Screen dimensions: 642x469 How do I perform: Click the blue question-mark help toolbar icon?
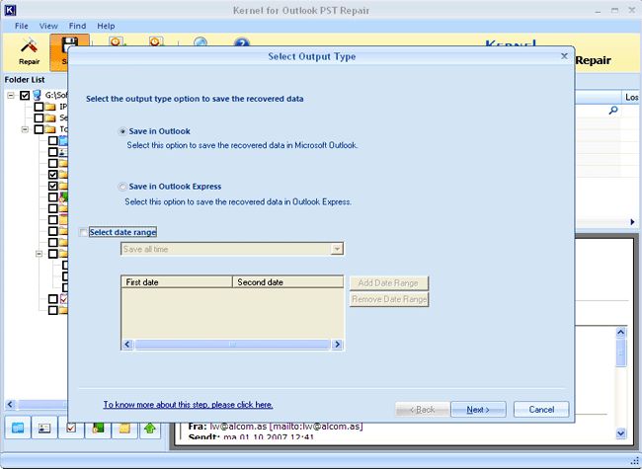[242, 41]
